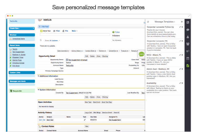Image resolution: width=197 pixels, height=132 pixels.
Task: Click the feed search magnifier icon
Action: coord(41,40)
